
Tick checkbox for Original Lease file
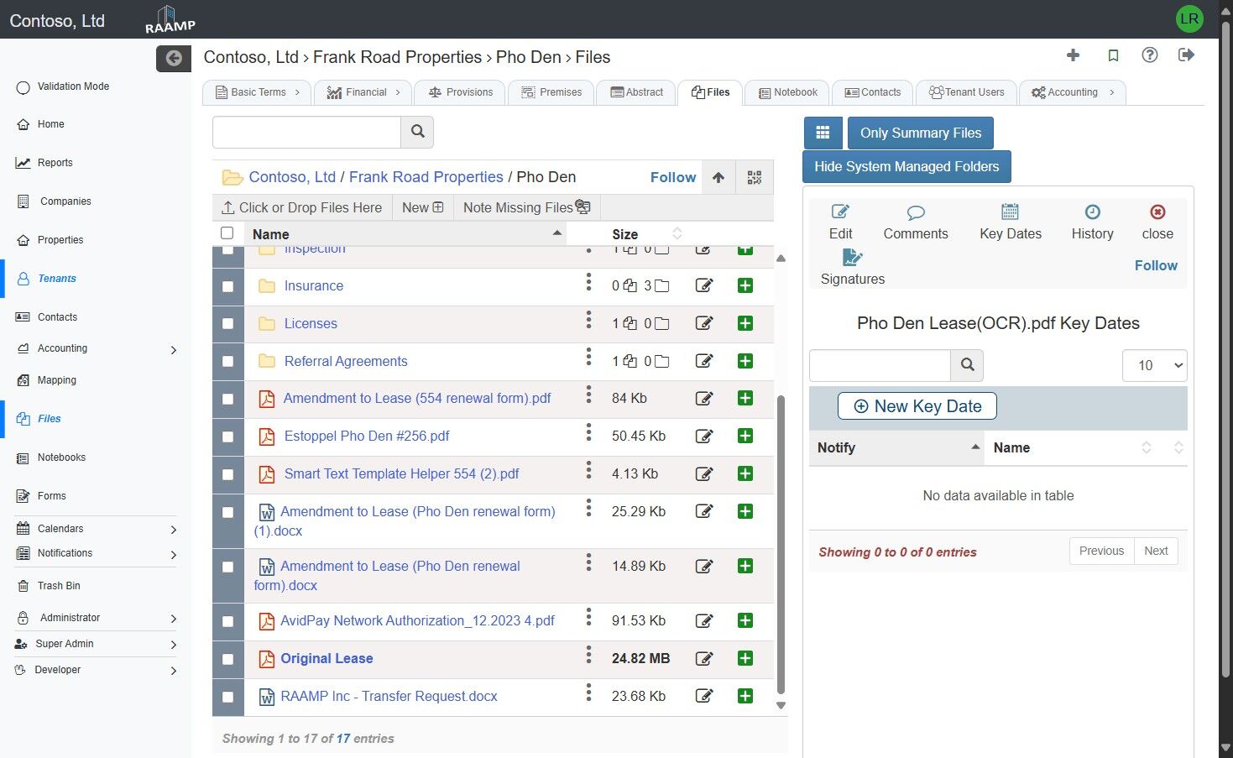coord(227,659)
